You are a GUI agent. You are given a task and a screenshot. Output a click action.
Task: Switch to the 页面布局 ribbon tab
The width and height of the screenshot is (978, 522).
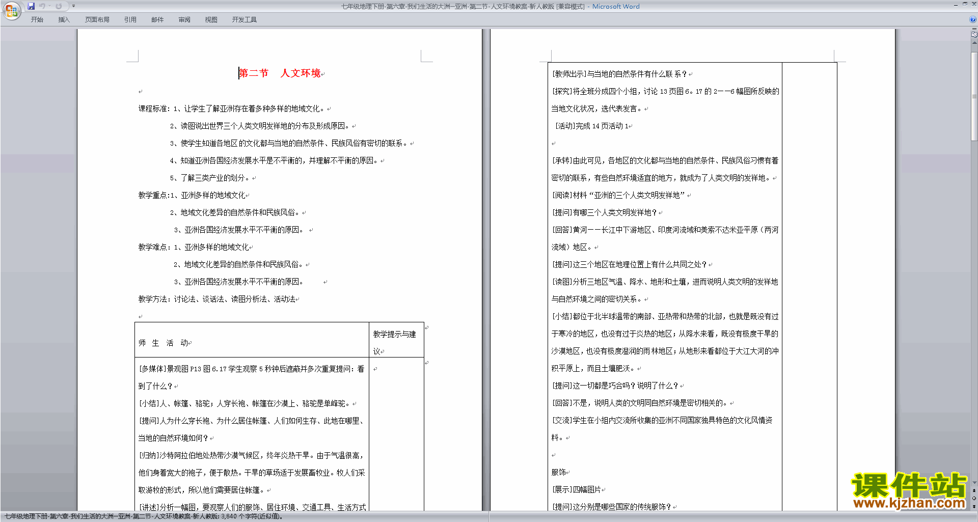[x=97, y=20]
